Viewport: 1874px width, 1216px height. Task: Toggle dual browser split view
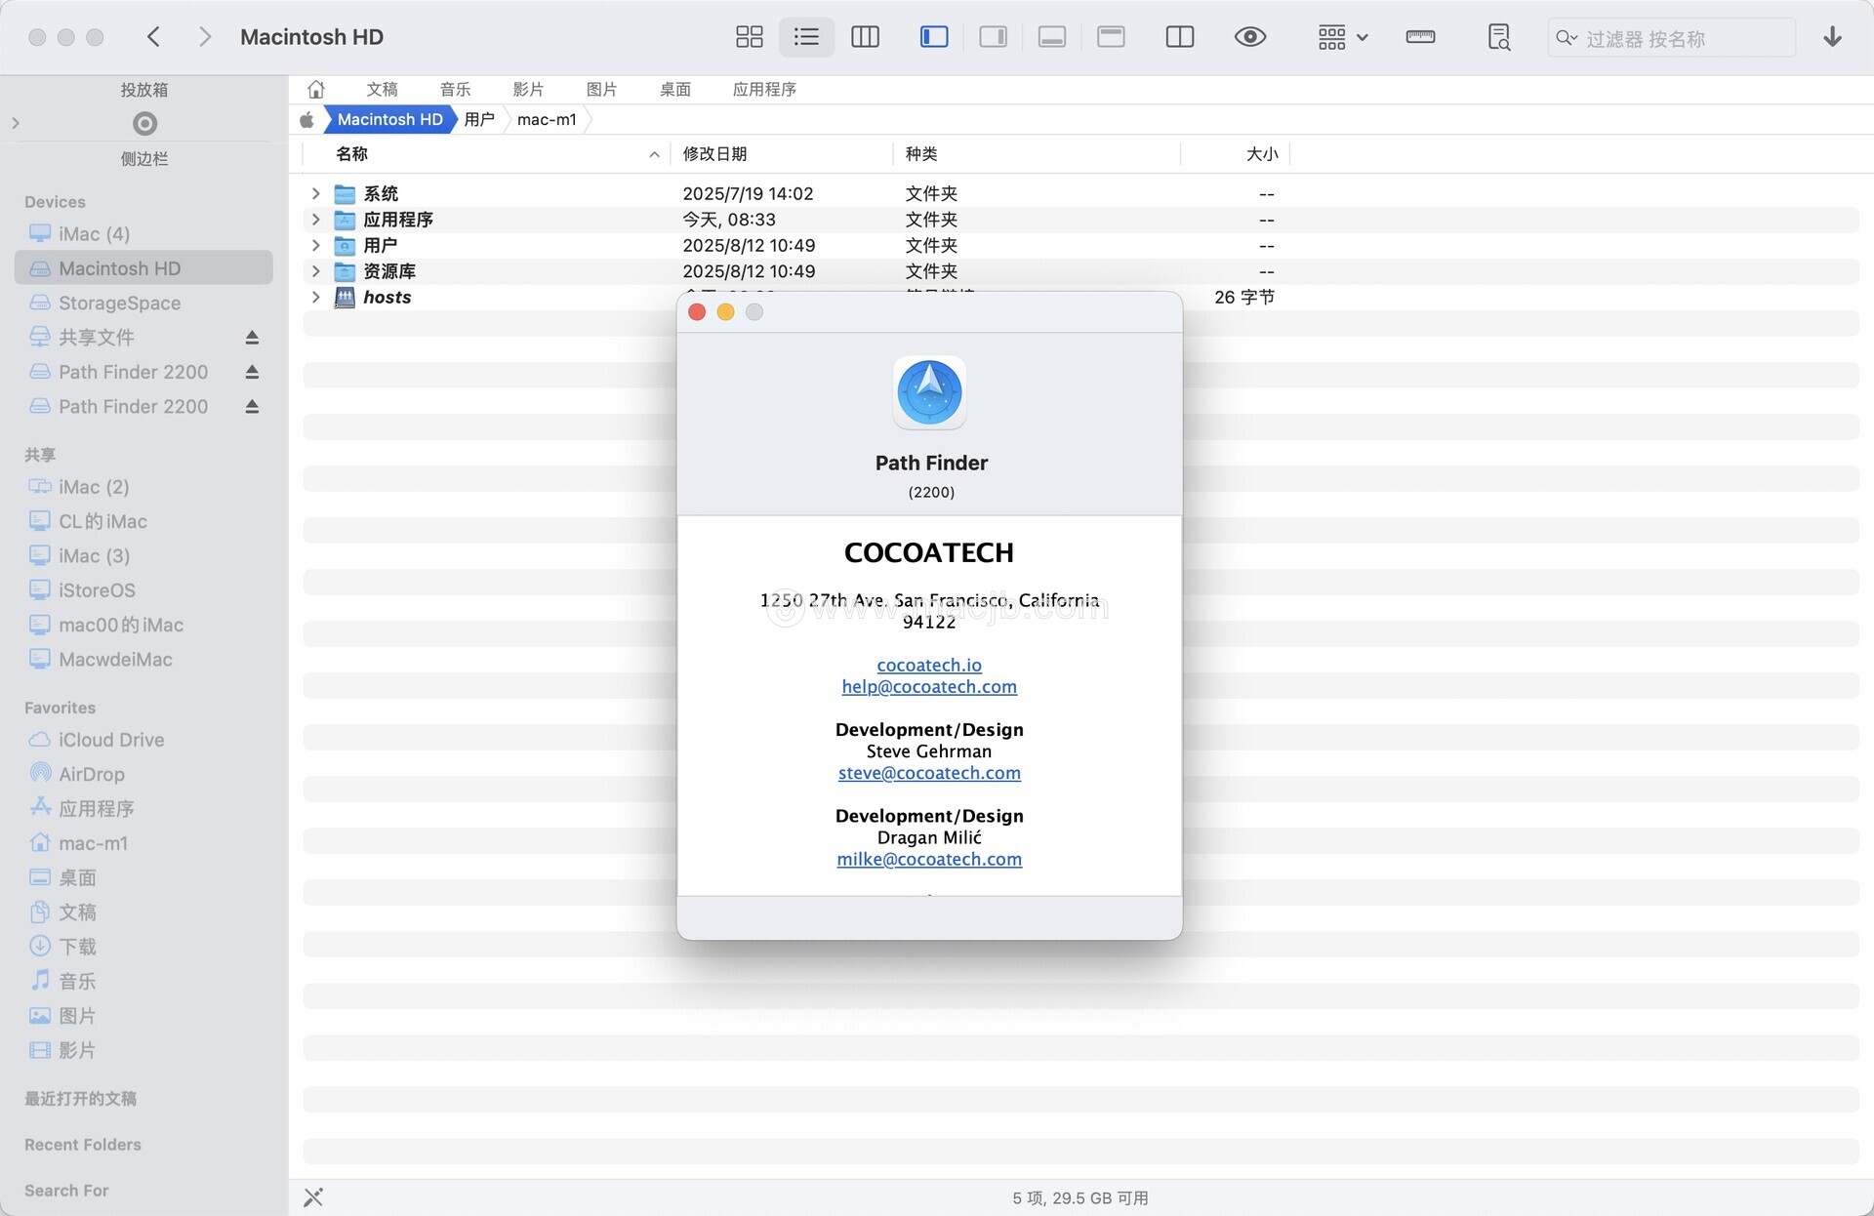point(1179,37)
